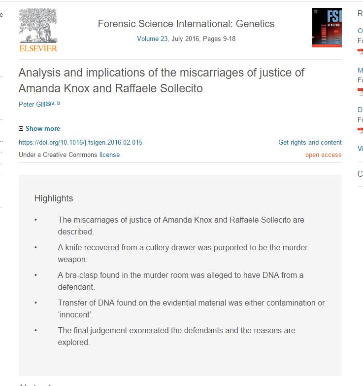Screen dimensions: 363x386
Task: Open author Peter Gill's name link
Action: [x=32, y=104]
